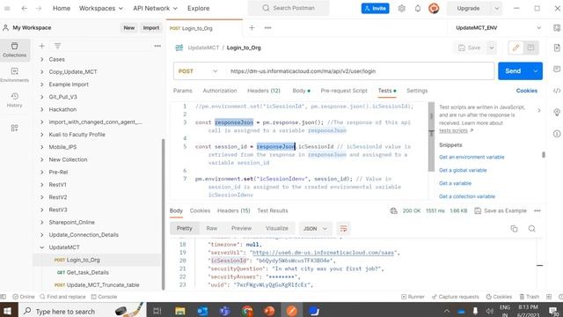Open the Workspaces menu
Viewport: 563px width, 317px height.
[x=100, y=8]
